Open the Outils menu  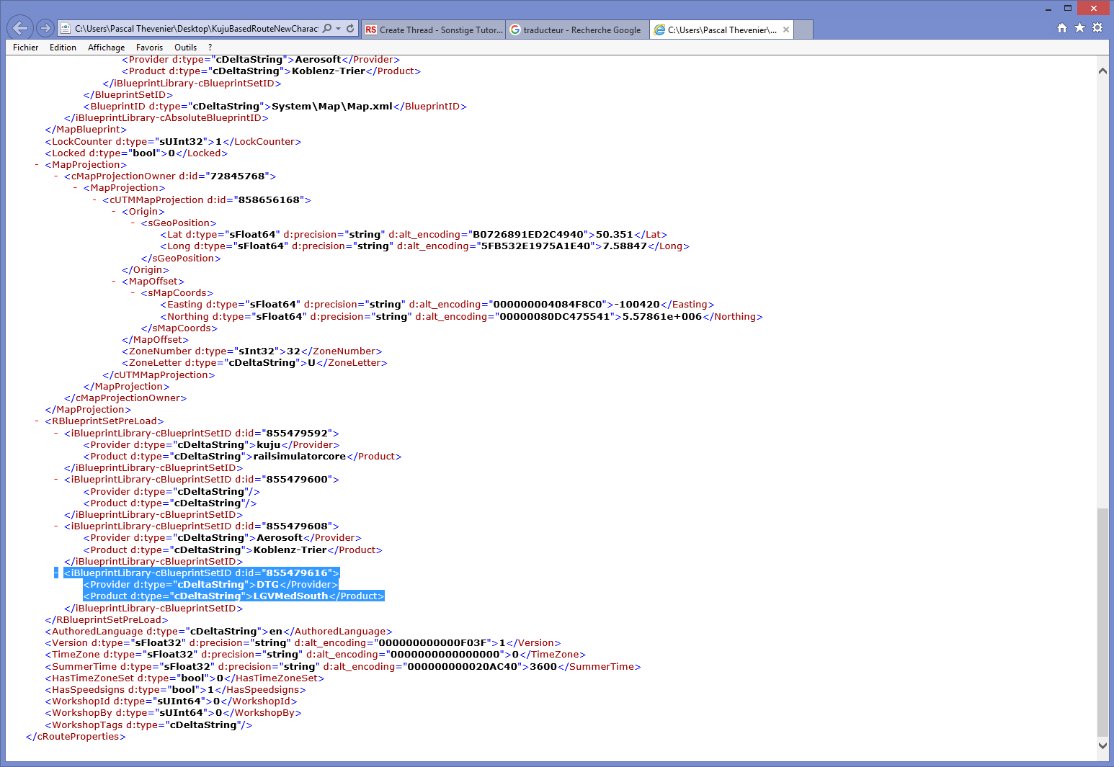(x=185, y=48)
